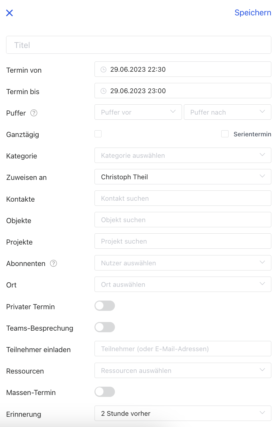Open the Erinnerung dropdown
Image resolution: width=279 pixels, height=427 pixels.
pos(183,413)
